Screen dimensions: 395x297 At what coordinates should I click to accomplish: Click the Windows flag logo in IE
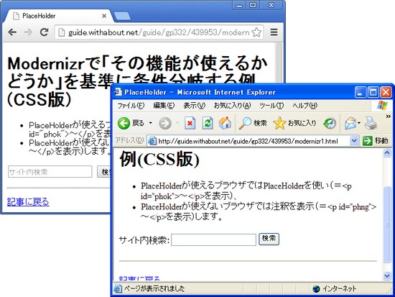tap(382, 106)
